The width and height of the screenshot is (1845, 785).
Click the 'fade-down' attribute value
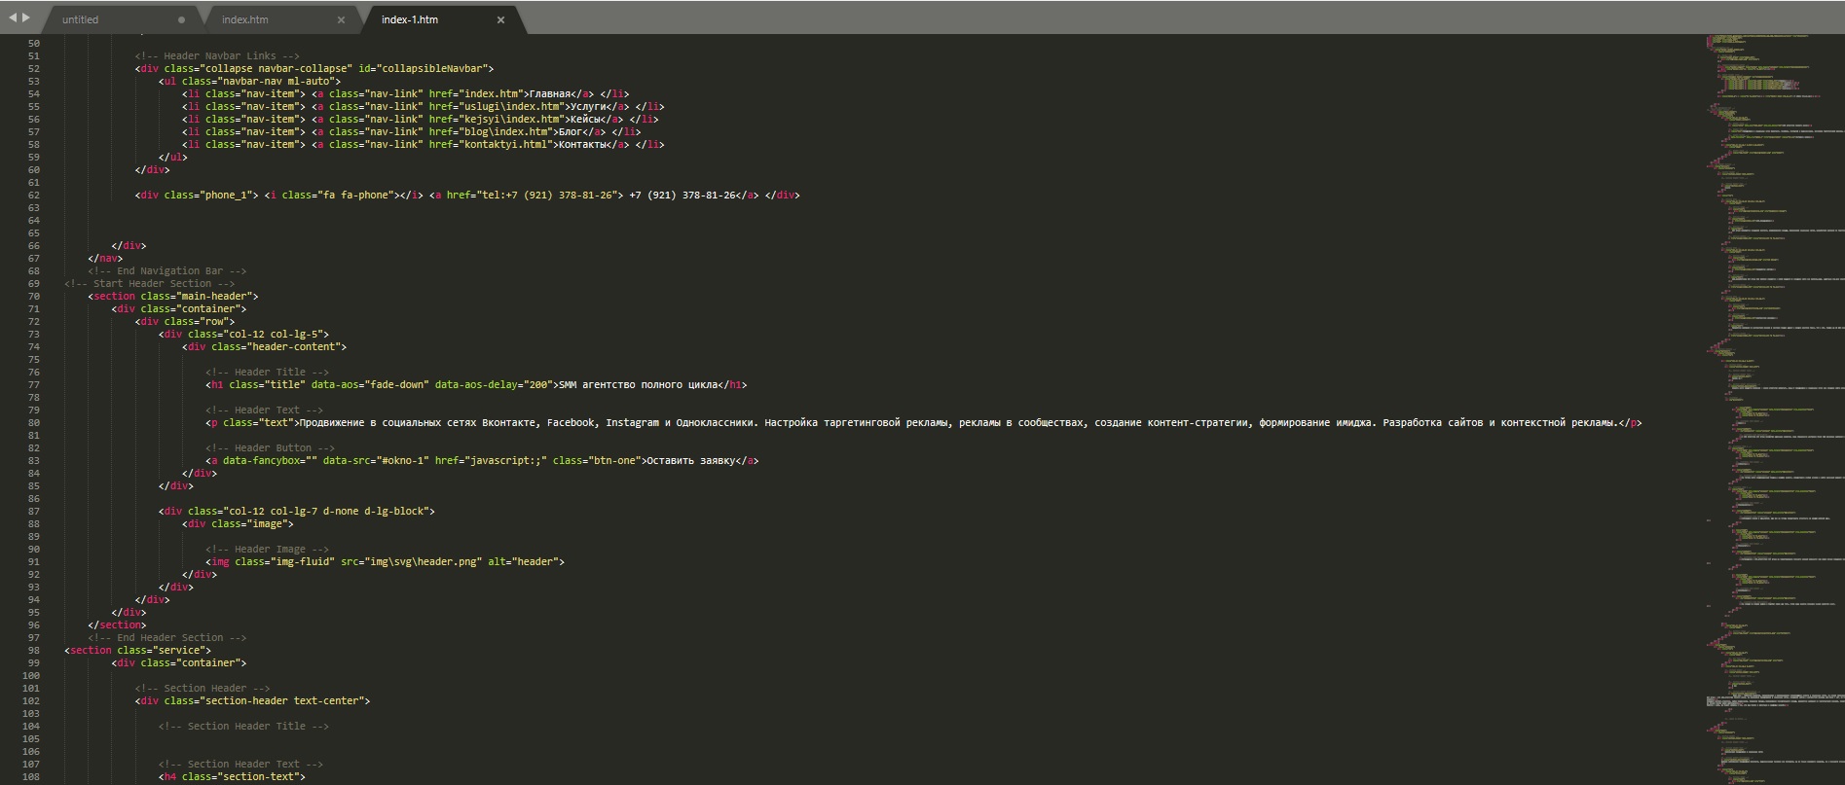click(x=396, y=385)
